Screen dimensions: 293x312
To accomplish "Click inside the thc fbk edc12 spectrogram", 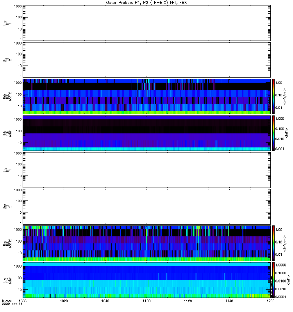I will click(146, 243).
